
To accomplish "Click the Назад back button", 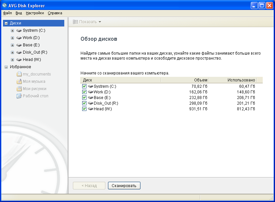I will point(89,185).
